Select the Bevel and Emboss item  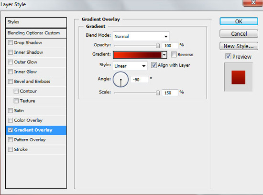click(36, 82)
